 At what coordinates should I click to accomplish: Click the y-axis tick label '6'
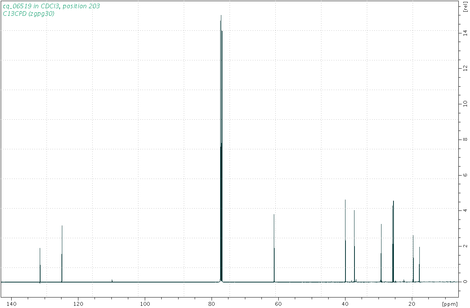(465, 175)
